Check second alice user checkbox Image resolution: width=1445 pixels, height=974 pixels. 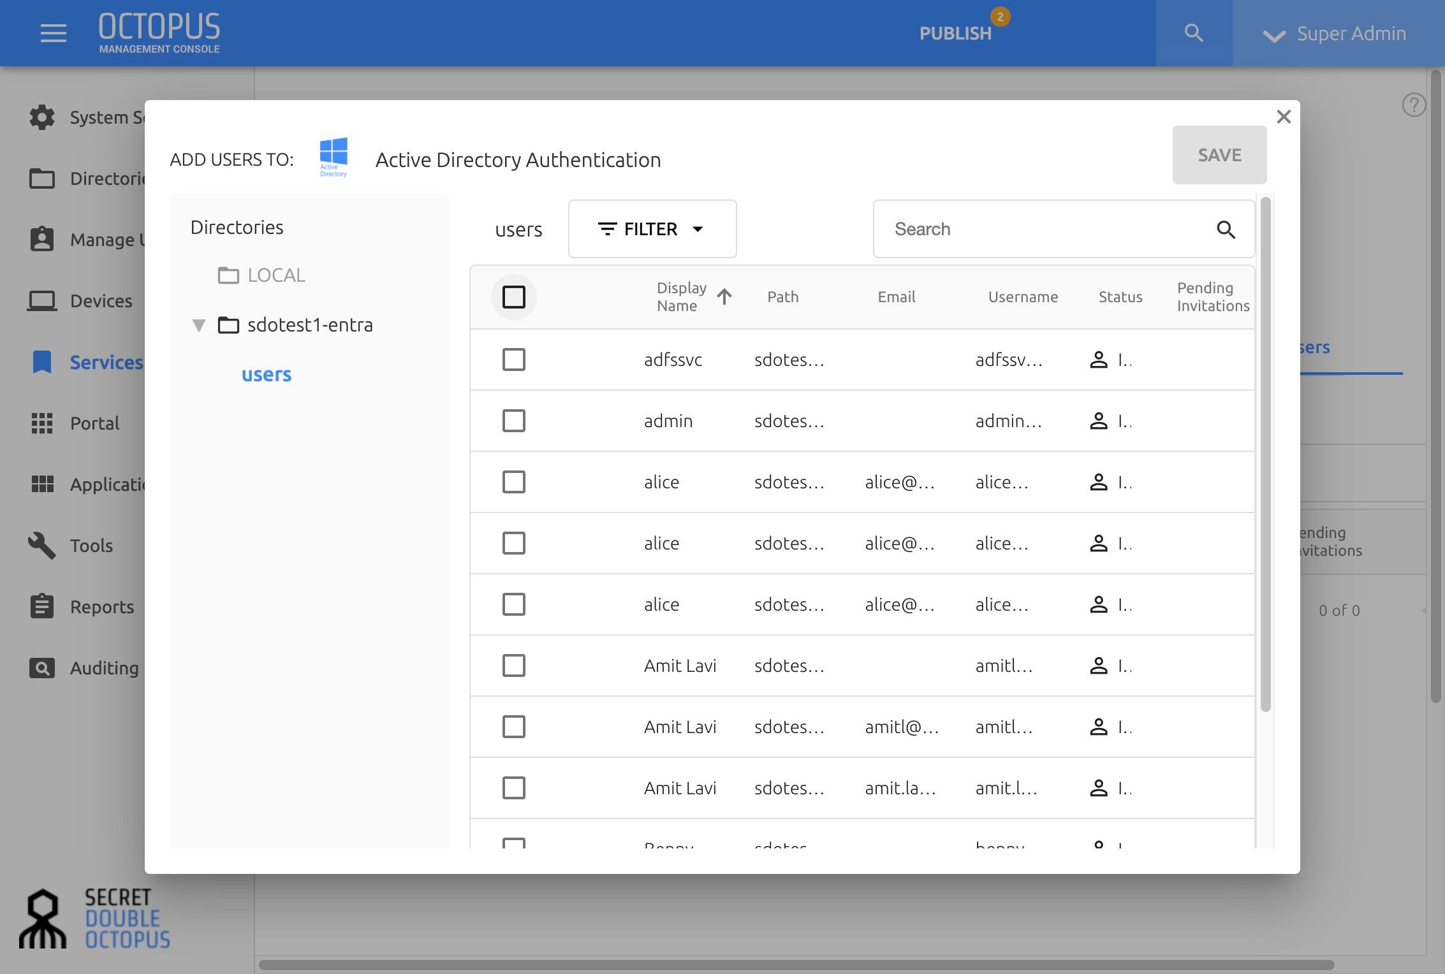[x=514, y=543]
